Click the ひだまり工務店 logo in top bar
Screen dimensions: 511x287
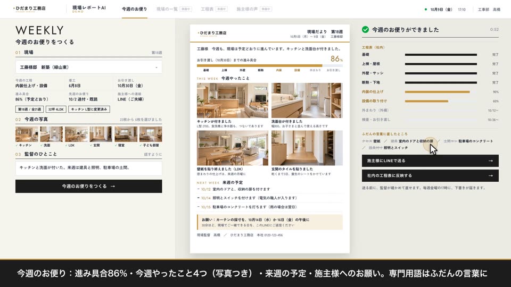[30, 9]
